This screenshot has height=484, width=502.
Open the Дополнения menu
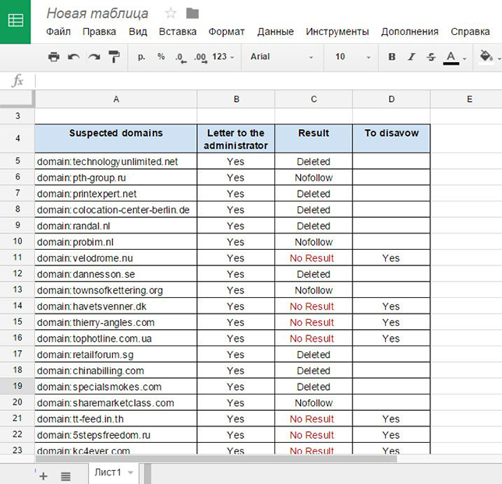point(410,31)
